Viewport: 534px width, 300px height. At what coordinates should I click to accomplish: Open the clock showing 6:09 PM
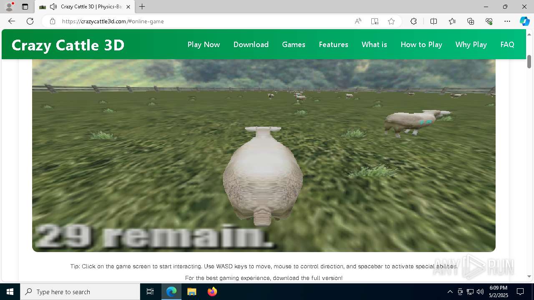(x=498, y=292)
